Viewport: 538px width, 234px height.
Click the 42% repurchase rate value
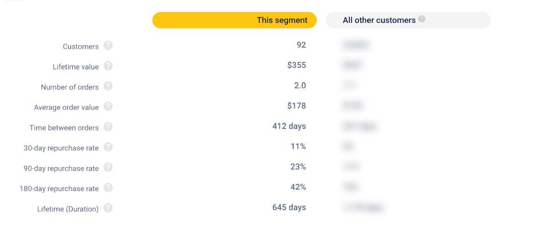pyautogui.click(x=298, y=187)
